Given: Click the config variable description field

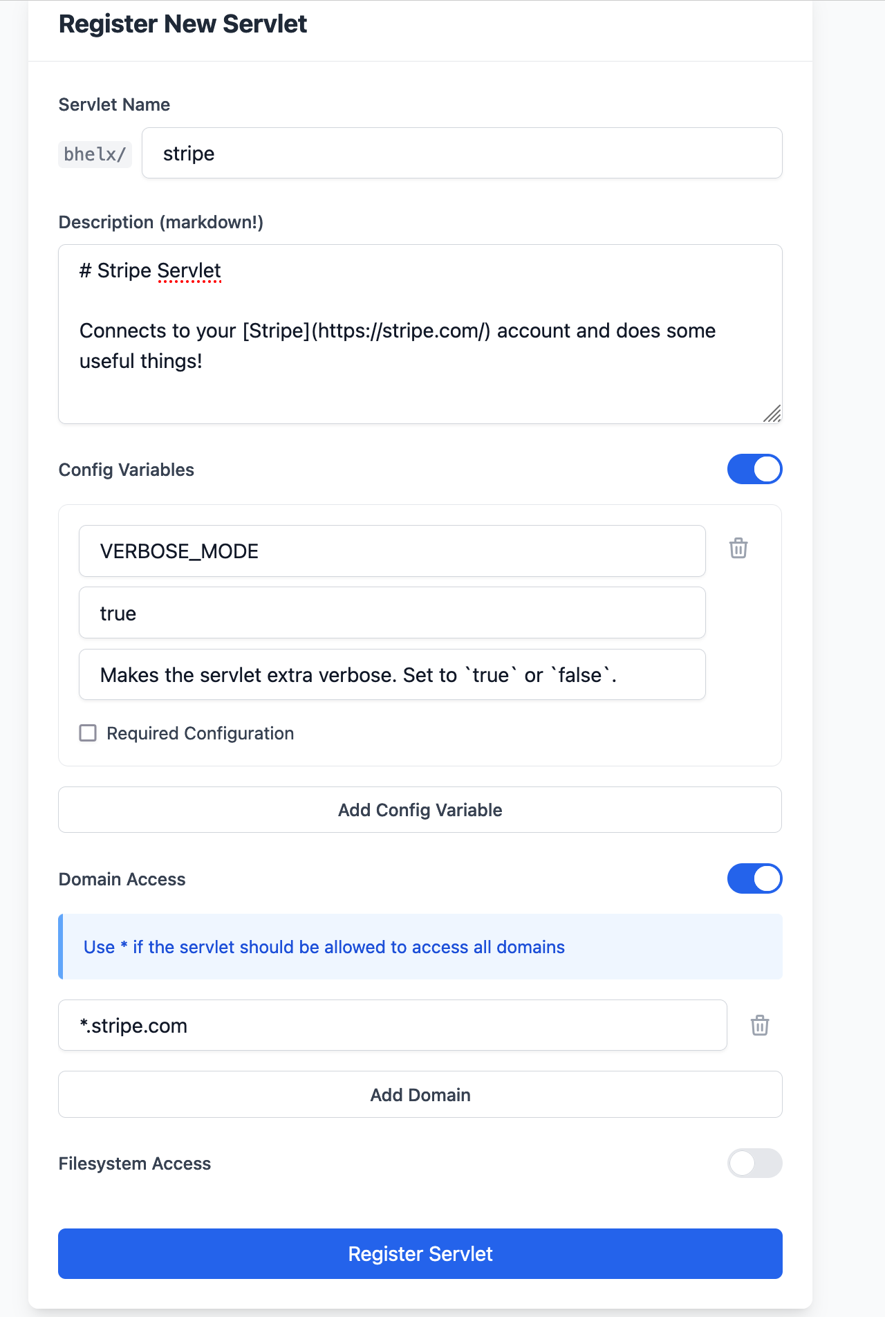Looking at the screenshot, I should point(391,674).
